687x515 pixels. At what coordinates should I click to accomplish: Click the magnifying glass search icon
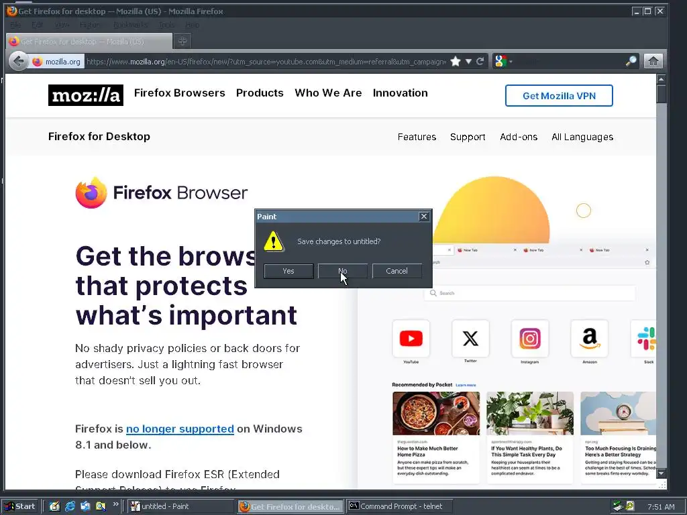(631, 61)
